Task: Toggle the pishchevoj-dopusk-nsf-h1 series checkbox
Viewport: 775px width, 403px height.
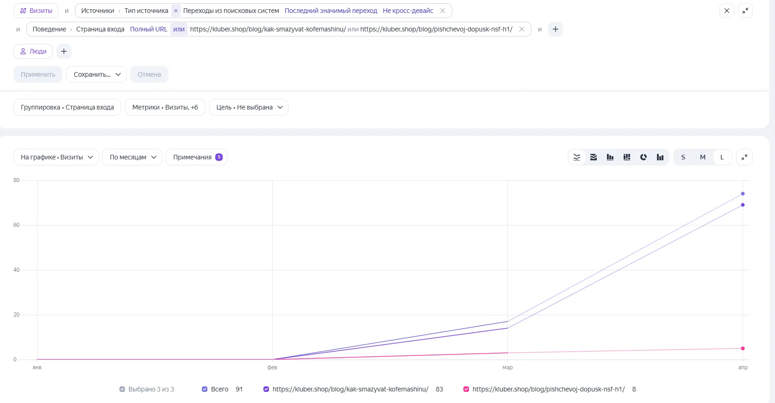Action: pyautogui.click(x=466, y=389)
